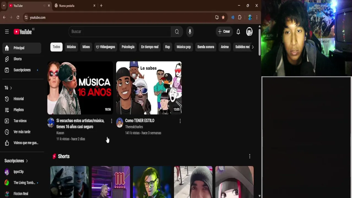Open the Kason channel name link
Image resolution: width=352 pixels, height=198 pixels.
60,133
